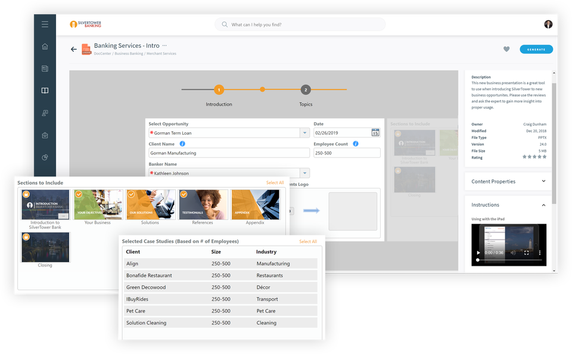Viewport: 572px width, 354px height.
Task: Favorite the document with heart icon
Action: 506,49
